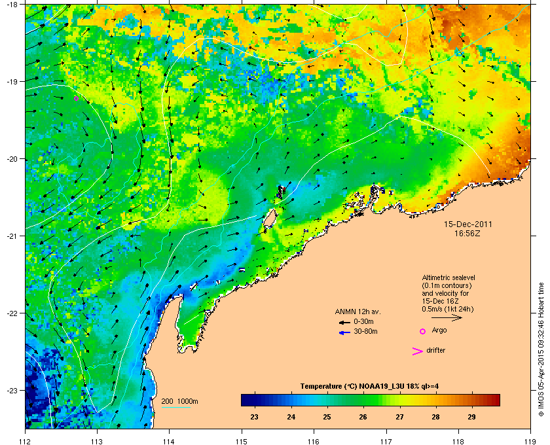Click the black 0-30m arrow in the legend
This screenshot has height=445, width=550.
point(344,322)
